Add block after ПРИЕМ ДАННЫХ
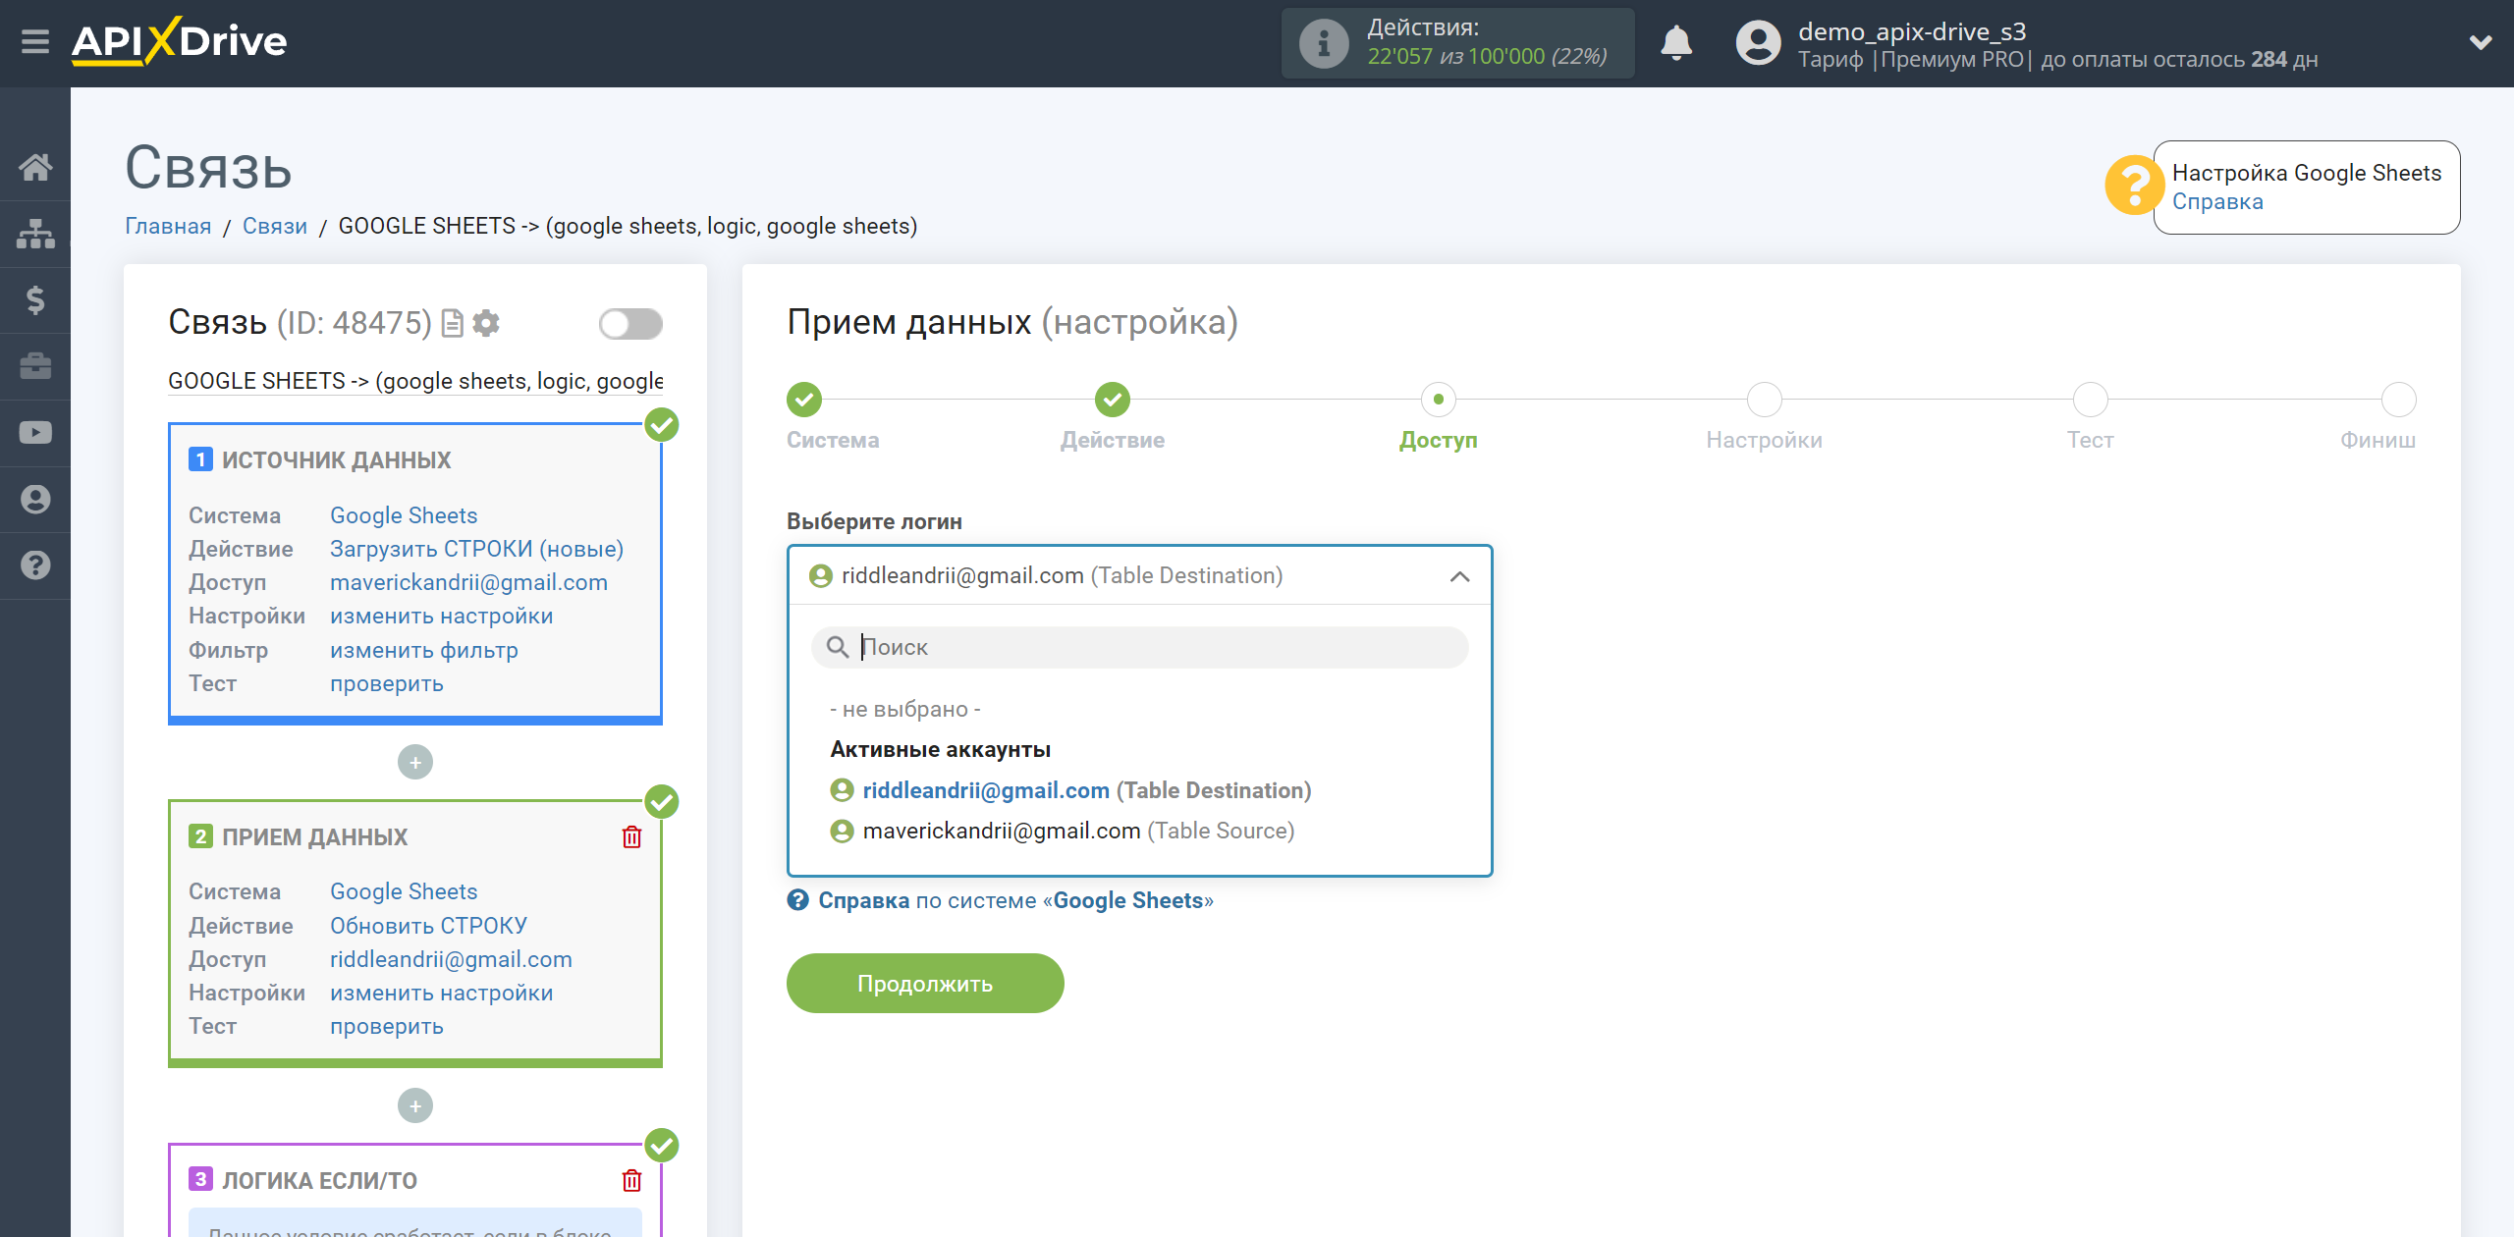The image size is (2514, 1237). 415,1105
